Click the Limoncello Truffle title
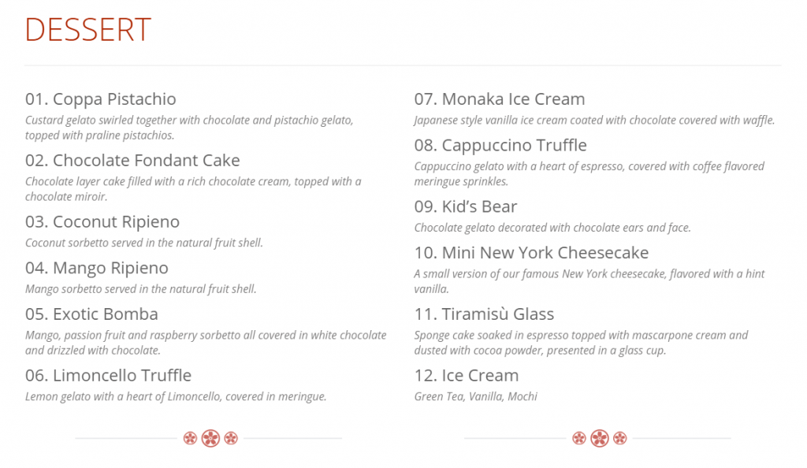The width and height of the screenshot is (807, 468). click(x=108, y=375)
